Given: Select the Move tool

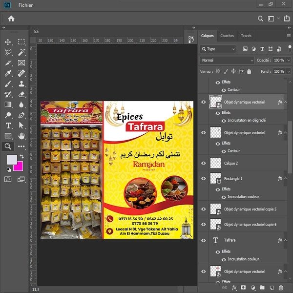Looking at the screenshot, I should point(8,42).
